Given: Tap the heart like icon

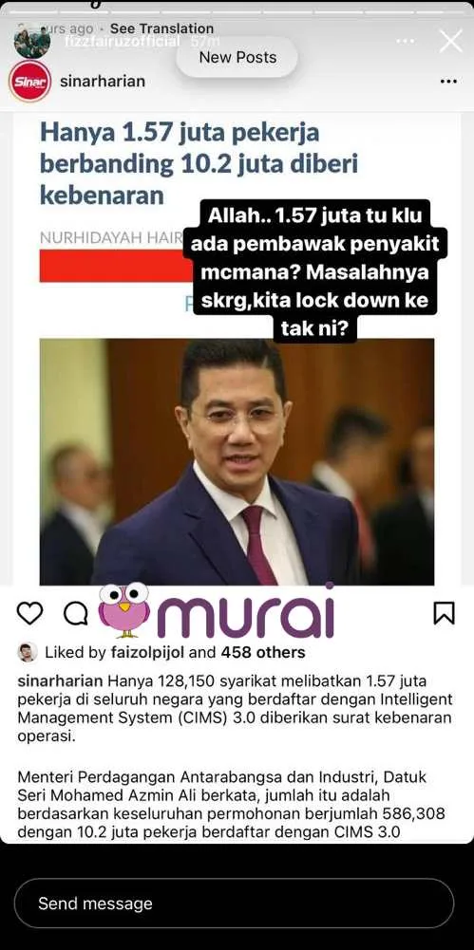Looking at the screenshot, I should [29, 613].
